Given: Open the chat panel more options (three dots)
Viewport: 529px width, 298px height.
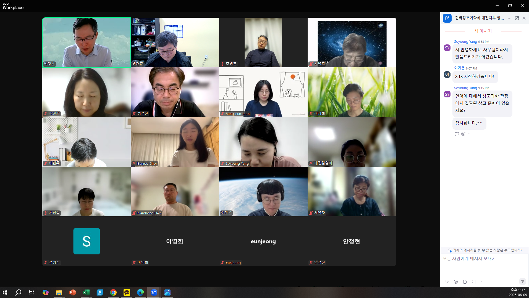Looking at the screenshot, I should (510, 18).
